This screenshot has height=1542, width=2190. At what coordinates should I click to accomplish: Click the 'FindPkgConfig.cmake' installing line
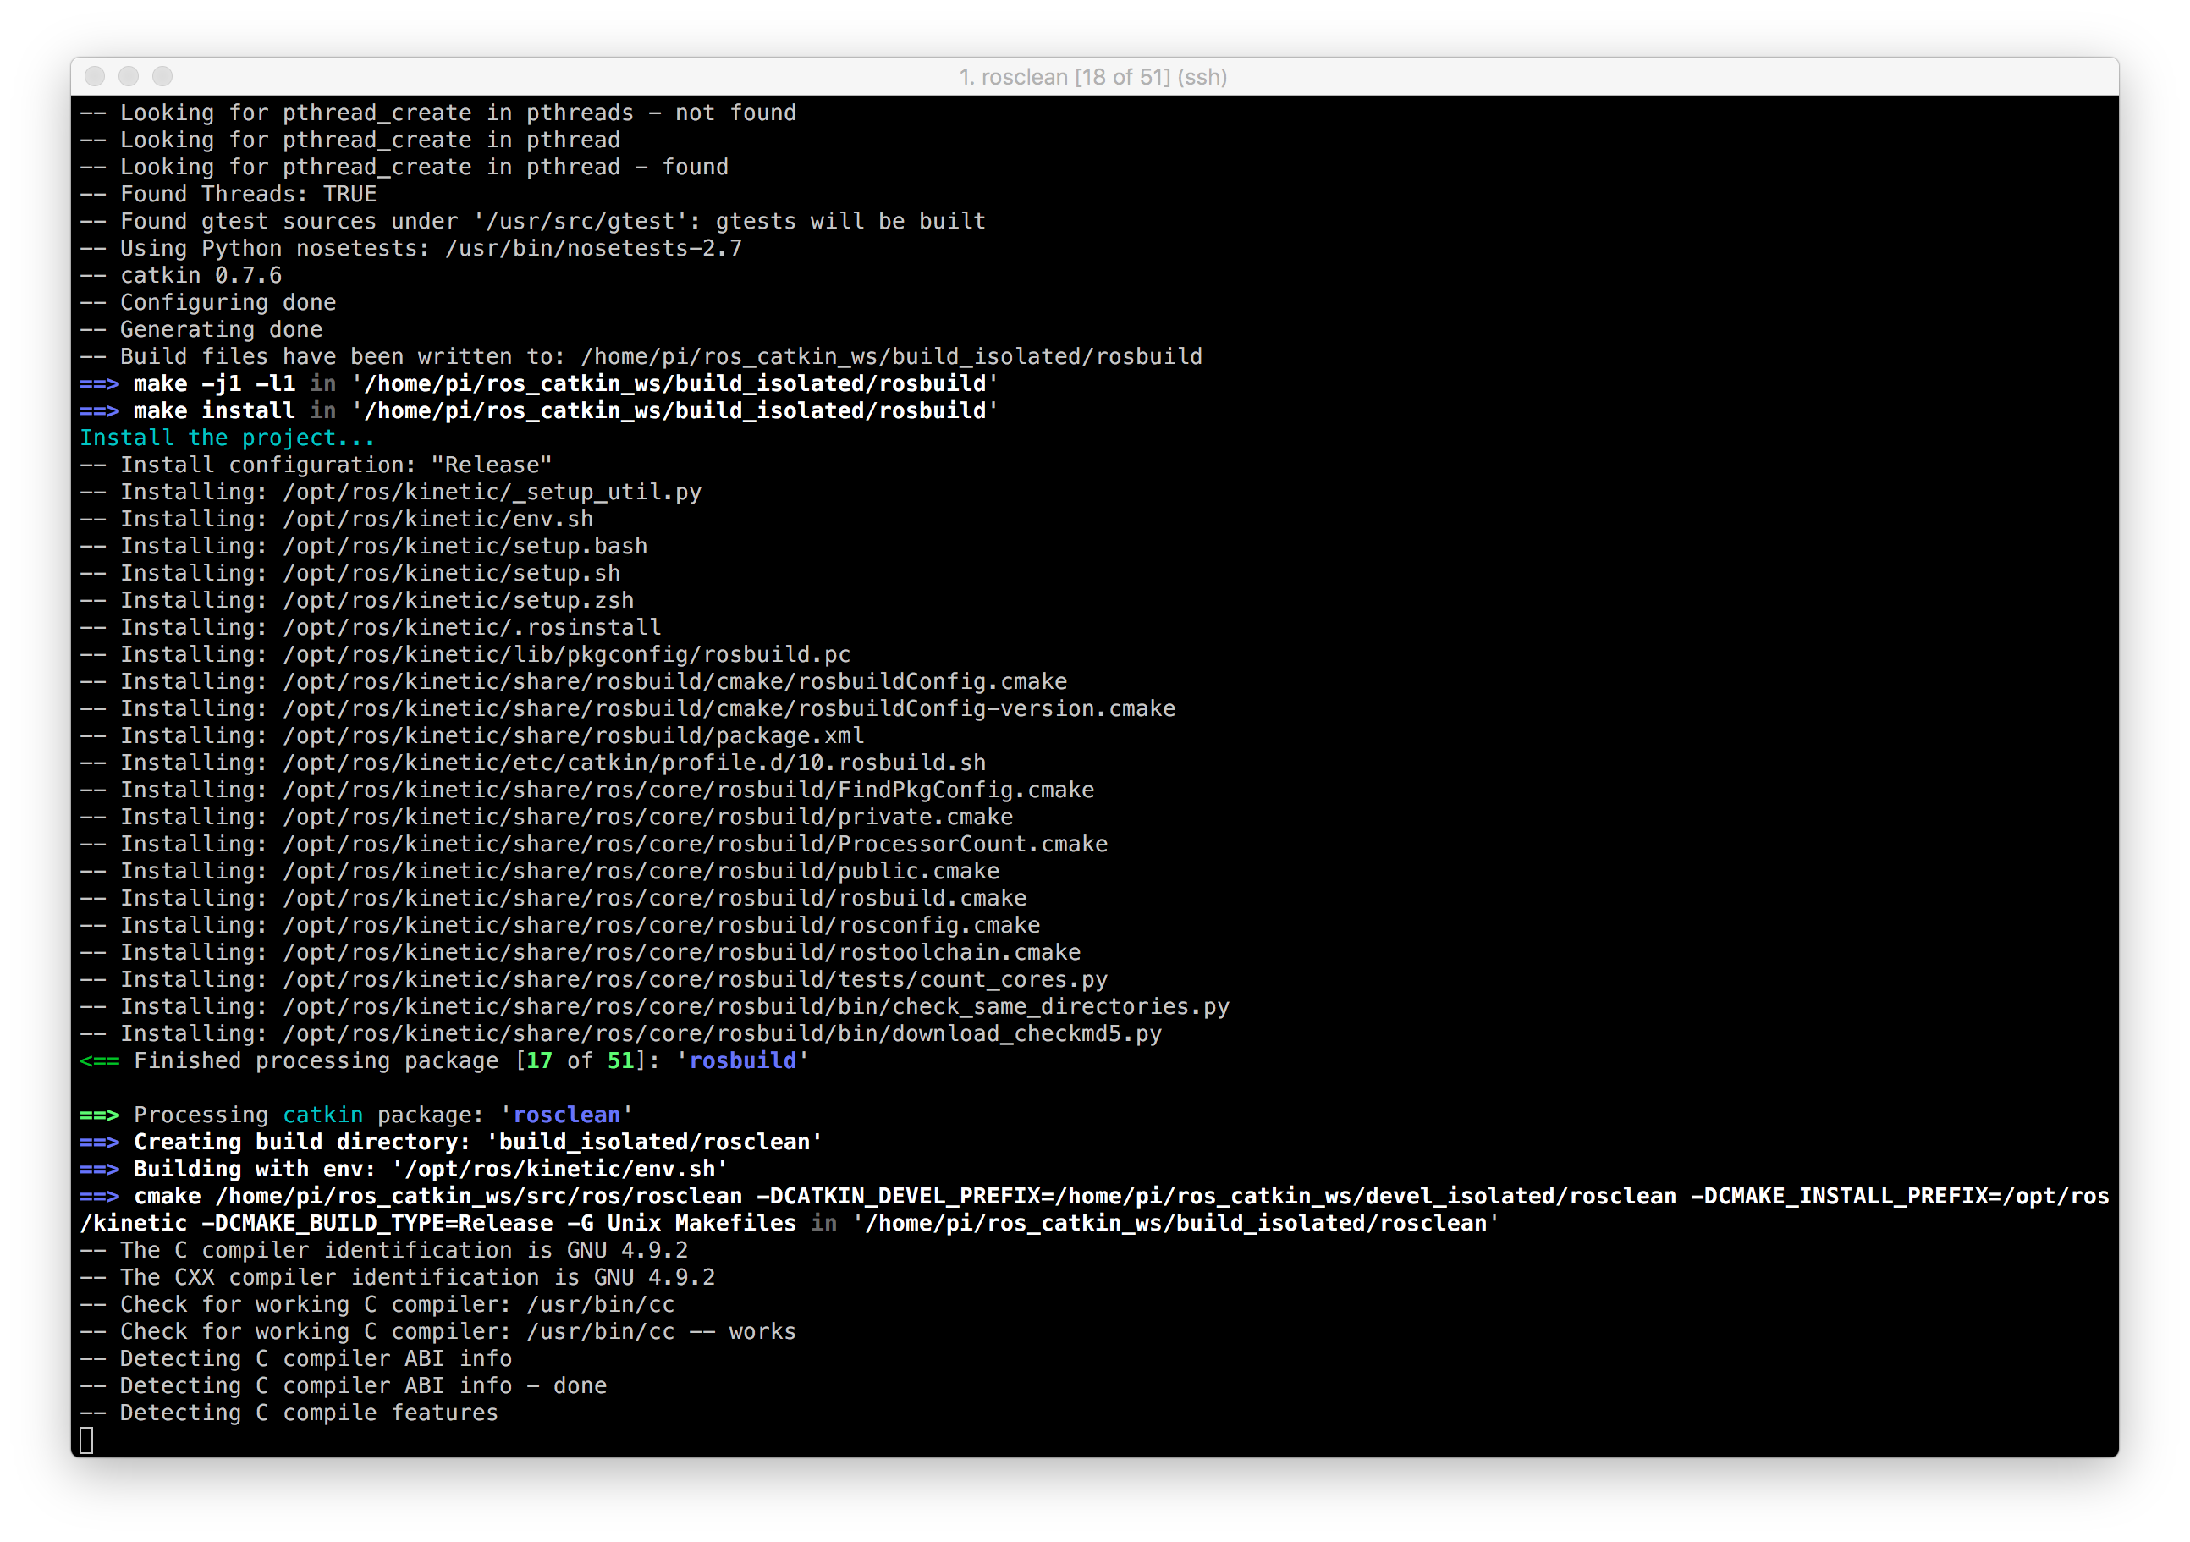(x=586, y=789)
